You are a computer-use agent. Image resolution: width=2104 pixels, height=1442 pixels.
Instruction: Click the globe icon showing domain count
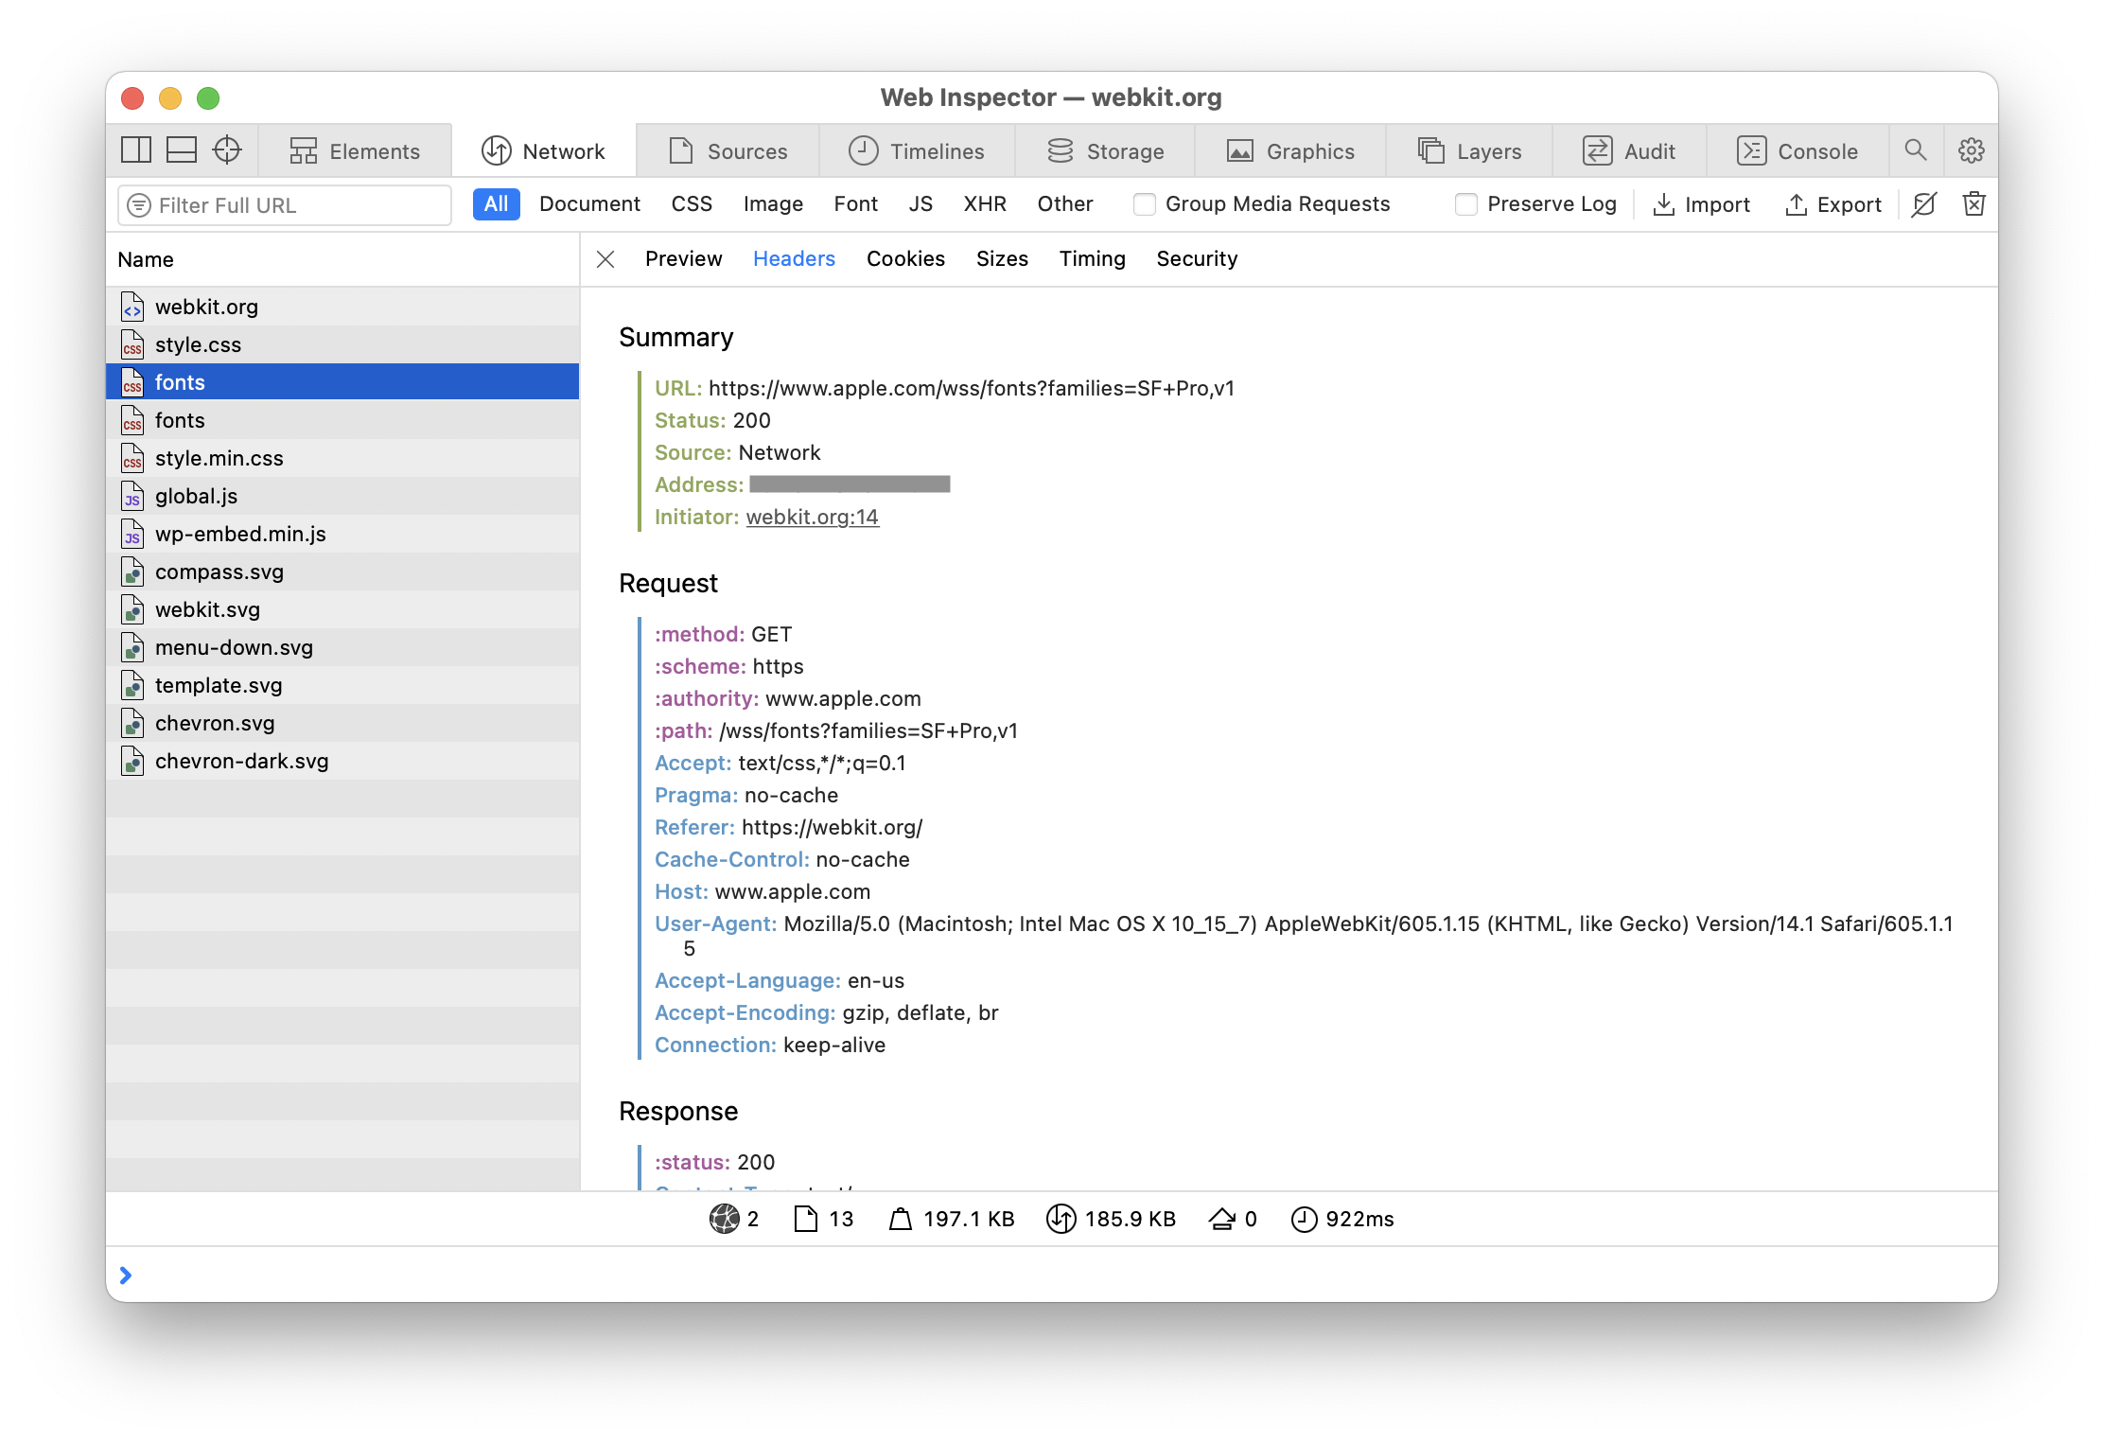pyautogui.click(x=726, y=1219)
